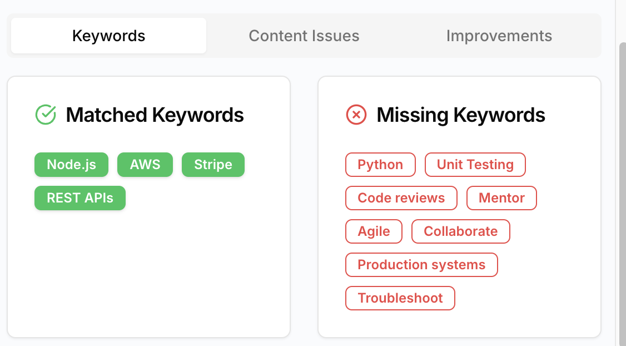Click the Production systems missing tag

click(x=421, y=265)
